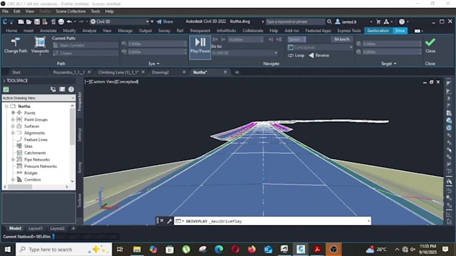Expand the Target panel dropdown
This screenshot has width=456, height=256.
pyautogui.click(x=389, y=63)
